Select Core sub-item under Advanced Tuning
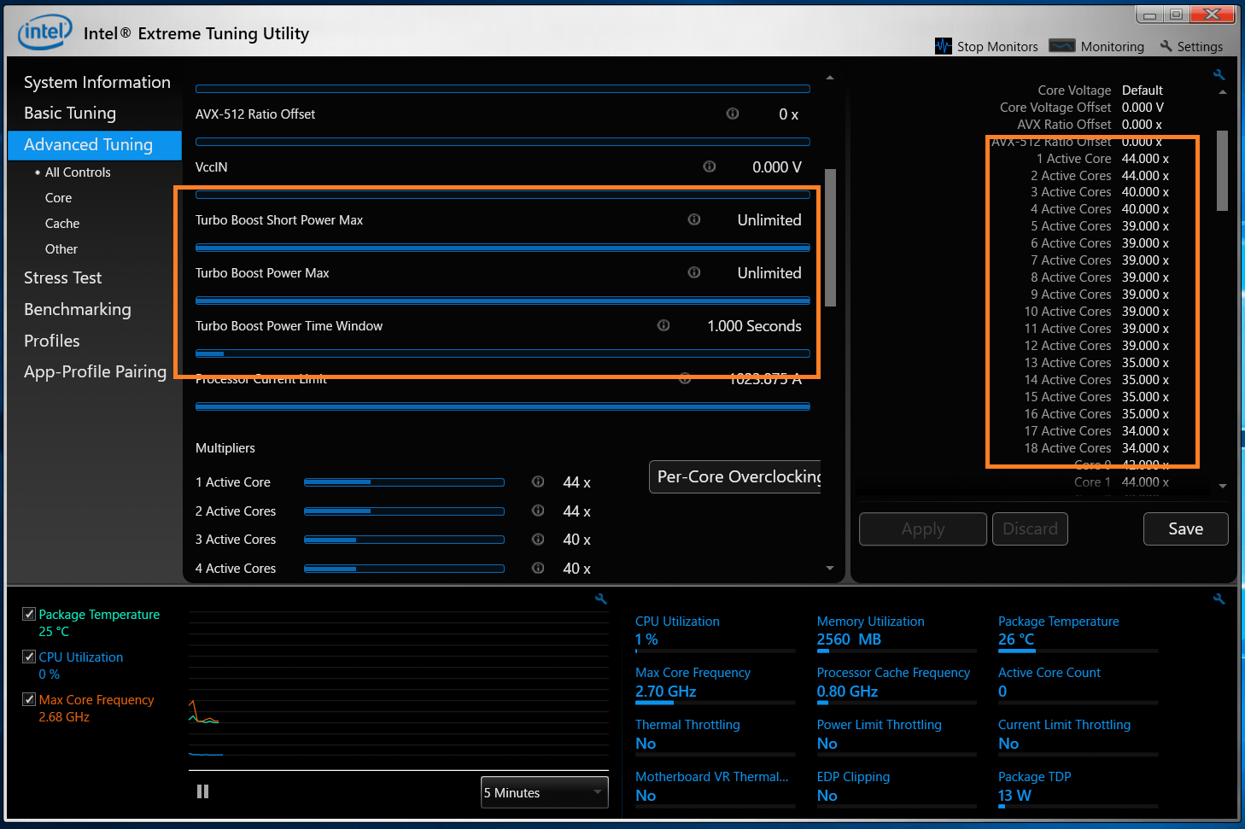The width and height of the screenshot is (1245, 829). pyautogui.click(x=58, y=197)
